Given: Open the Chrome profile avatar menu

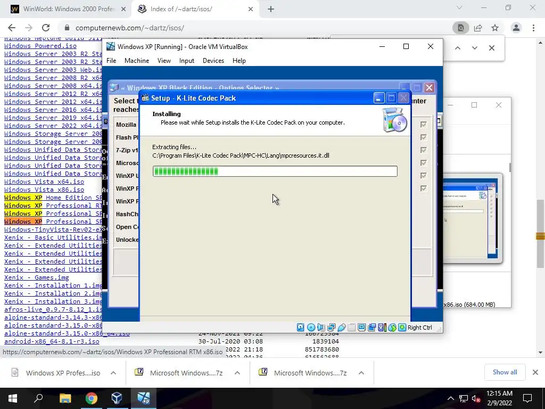Looking at the screenshot, I should [516, 28].
